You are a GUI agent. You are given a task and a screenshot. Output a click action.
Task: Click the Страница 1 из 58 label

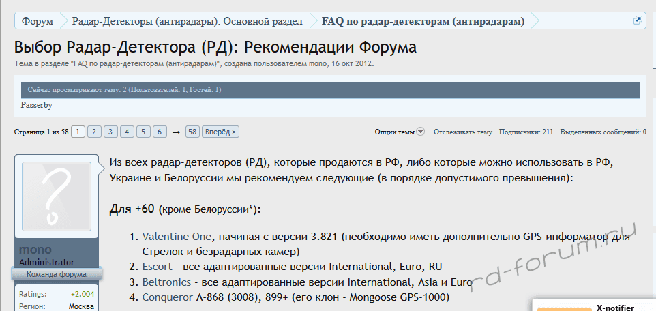[x=42, y=132]
